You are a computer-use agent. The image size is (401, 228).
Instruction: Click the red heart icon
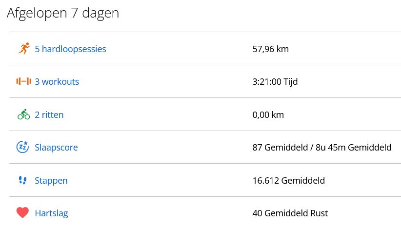[23, 213]
